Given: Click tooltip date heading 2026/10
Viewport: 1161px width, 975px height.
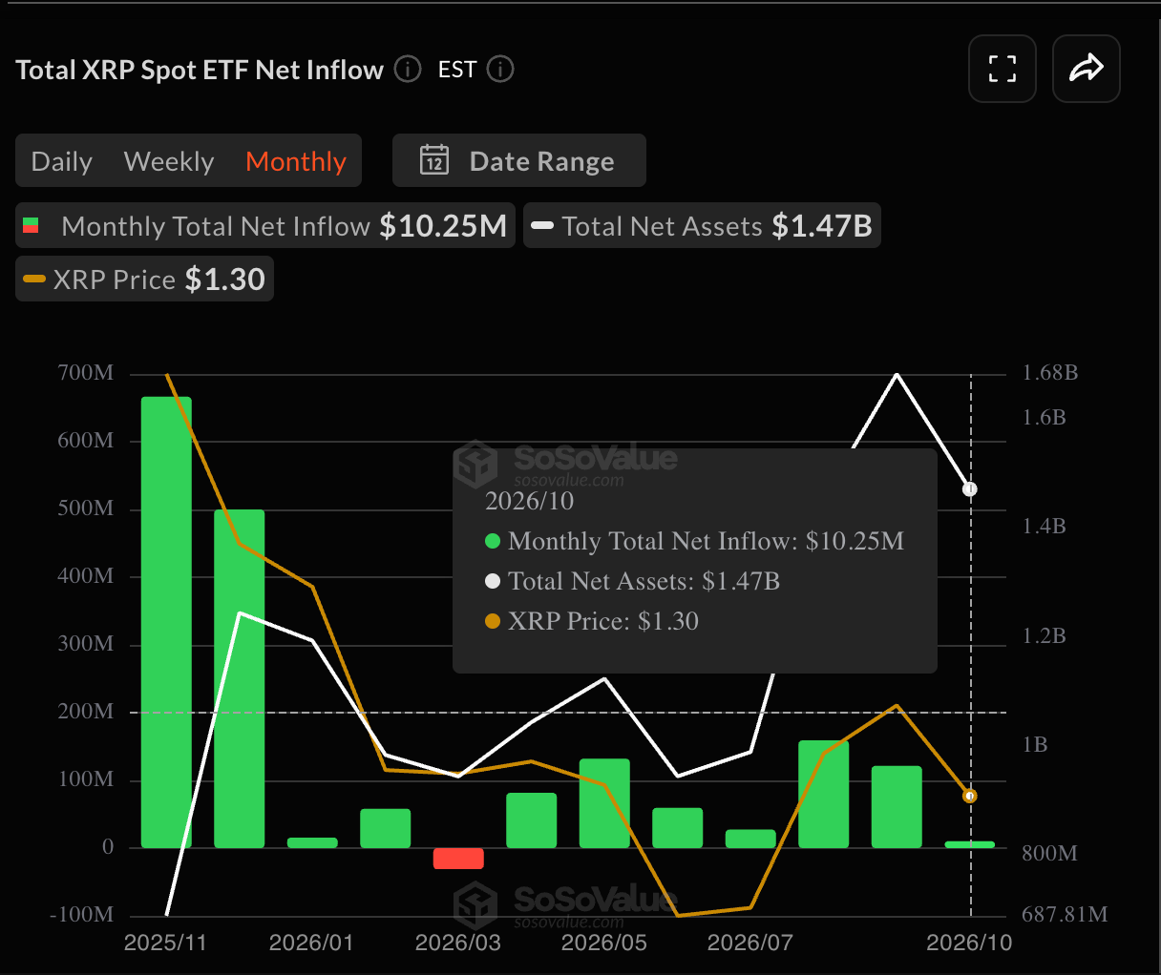Looking at the screenshot, I should coord(529,501).
